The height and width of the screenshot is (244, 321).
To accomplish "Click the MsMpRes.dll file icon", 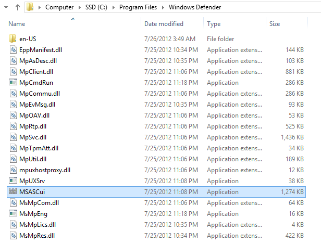I will 13,236.
